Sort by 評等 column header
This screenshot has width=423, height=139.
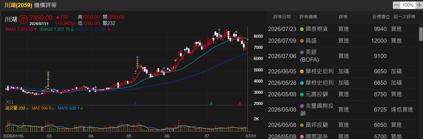point(343,17)
